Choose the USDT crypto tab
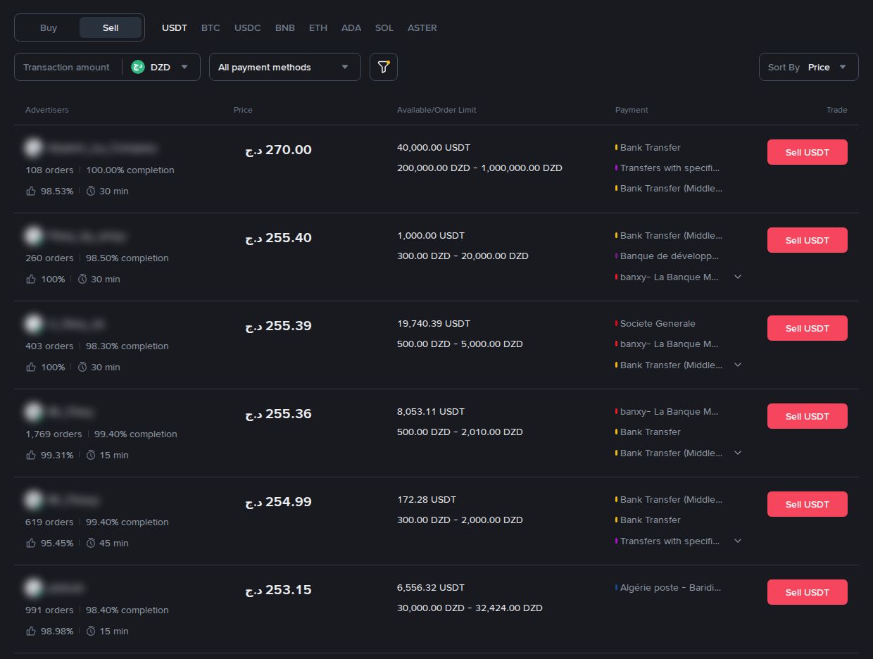Screen dimensions: 873x659 (x=175, y=28)
